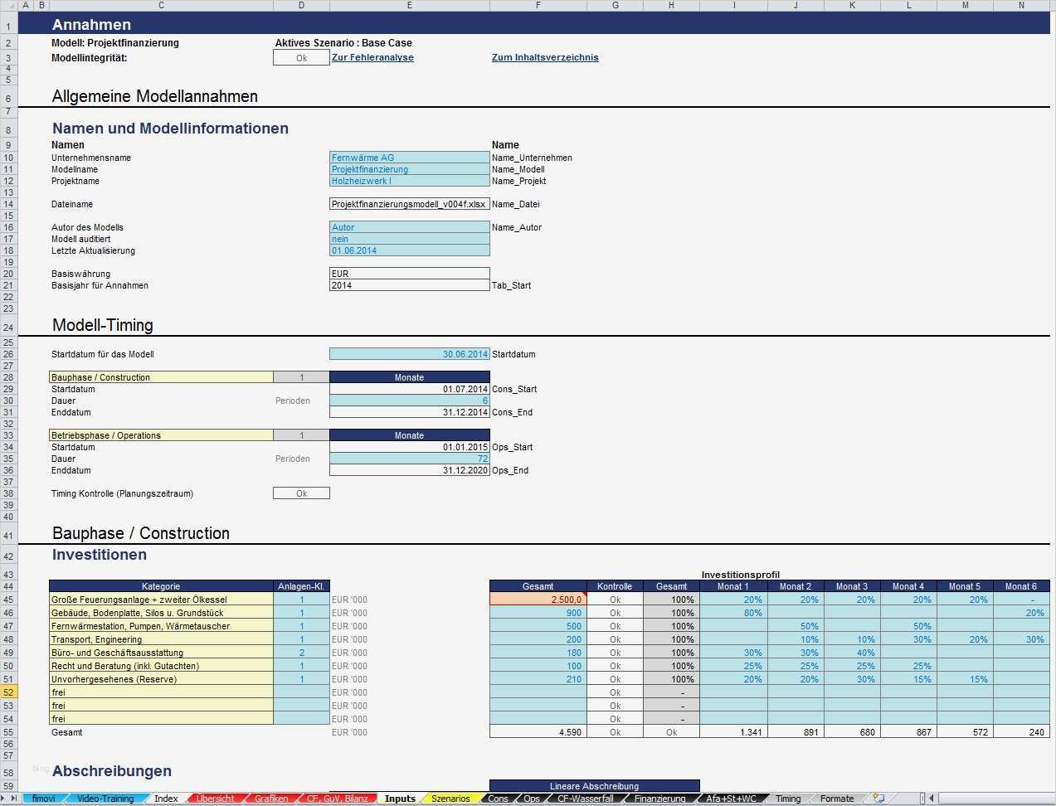Select the Unternehmensname cell containing Fernwärme AG
Viewport: 1056px width, 806px height.
pos(409,158)
